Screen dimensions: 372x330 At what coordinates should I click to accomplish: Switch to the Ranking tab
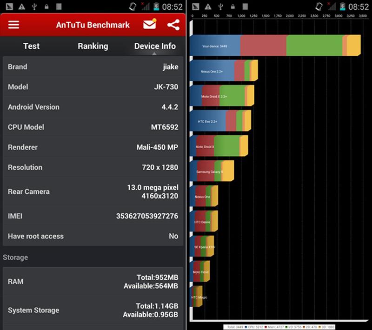coord(93,46)
